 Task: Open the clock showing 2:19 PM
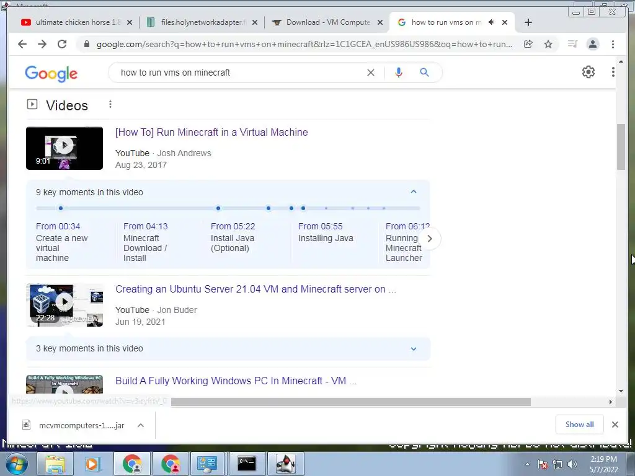(x=603, y=464)
